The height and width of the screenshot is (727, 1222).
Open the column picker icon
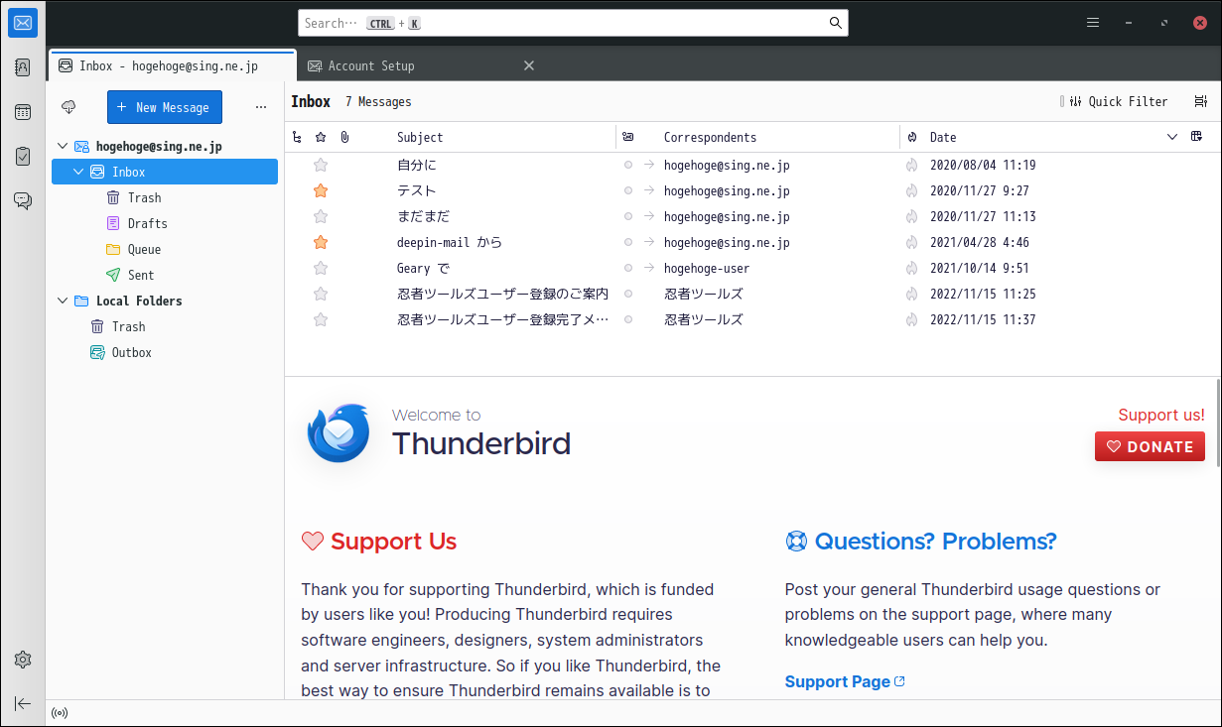(1197, 137)
